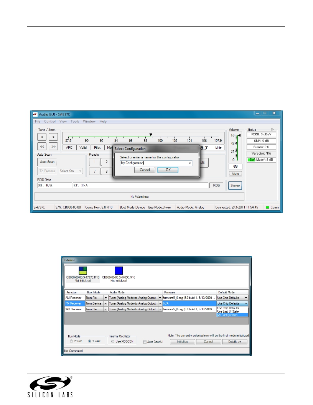
Task: Open the Control menu
Action: 49,122
